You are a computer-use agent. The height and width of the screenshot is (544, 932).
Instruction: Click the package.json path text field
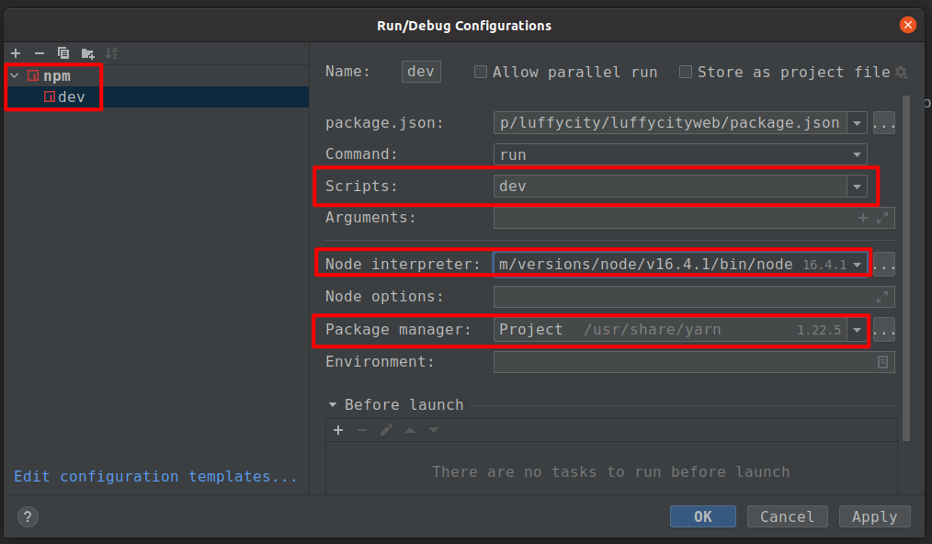(670, 123)
